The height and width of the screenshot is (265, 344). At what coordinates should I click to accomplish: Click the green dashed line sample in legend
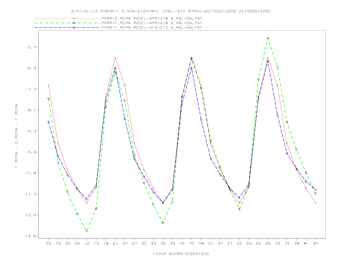click(67, 23)
